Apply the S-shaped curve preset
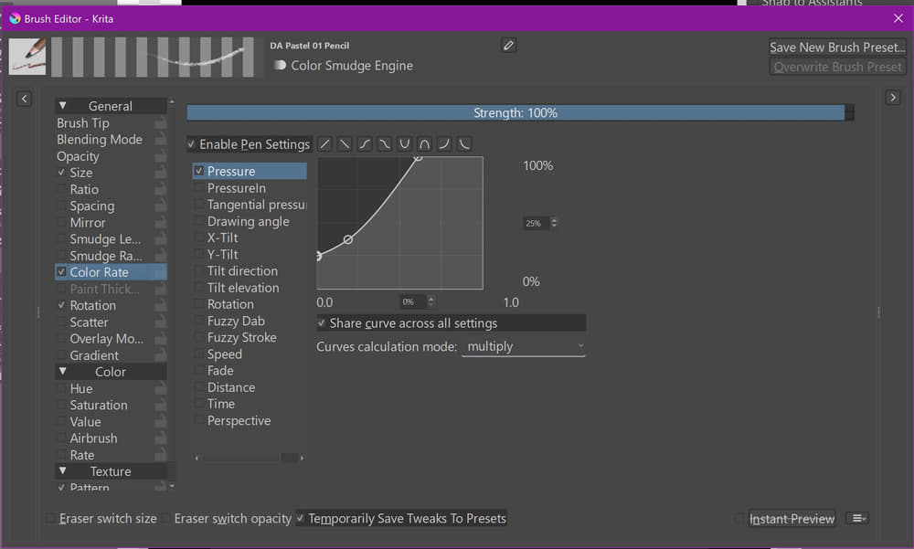 click(365, 144)
